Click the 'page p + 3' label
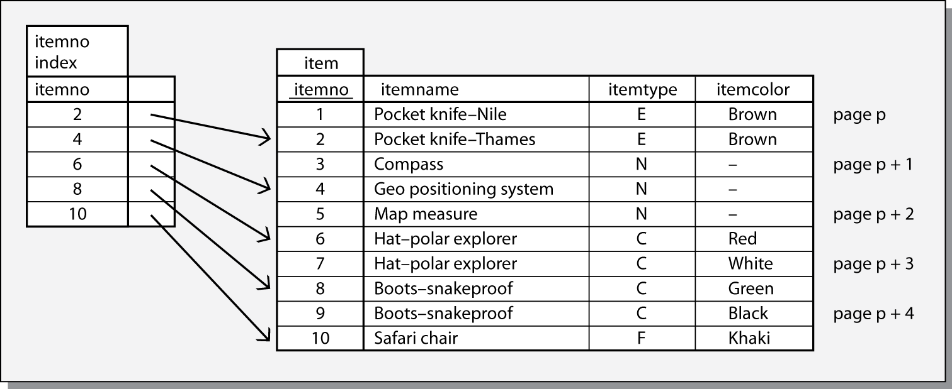952x389 pixels. coord(873,264)
